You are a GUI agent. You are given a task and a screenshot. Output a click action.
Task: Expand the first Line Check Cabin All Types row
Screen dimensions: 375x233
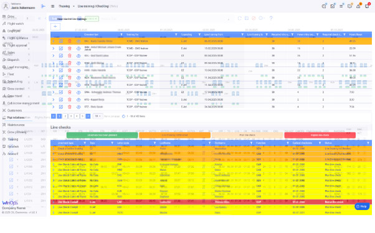54,165
